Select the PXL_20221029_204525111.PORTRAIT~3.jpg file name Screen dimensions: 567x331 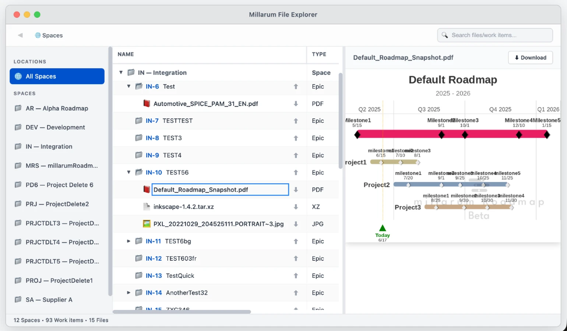click(218, 224)
